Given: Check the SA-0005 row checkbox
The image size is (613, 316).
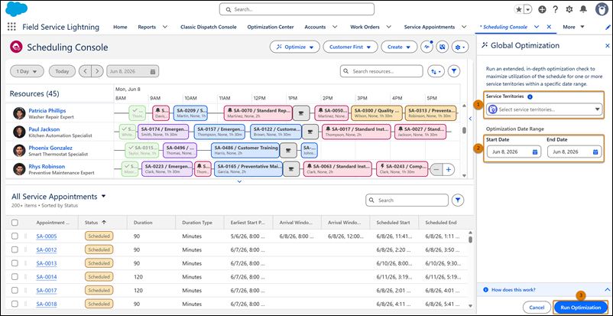Looking at the screenshot, I should pos(15,236).
